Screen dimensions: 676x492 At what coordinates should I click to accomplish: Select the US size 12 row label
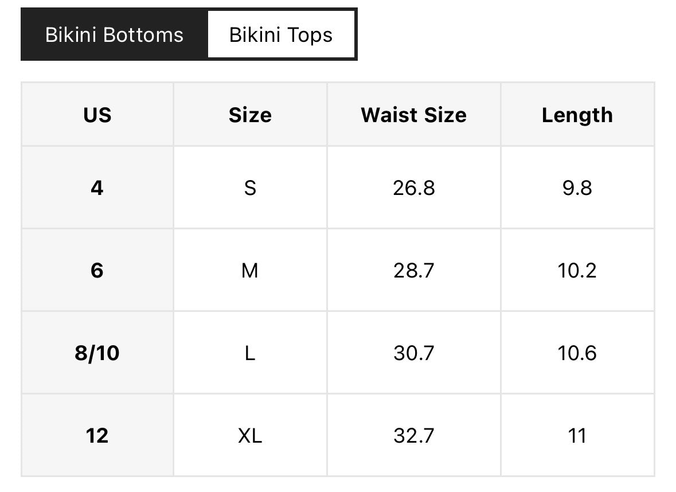pos(97,435)
